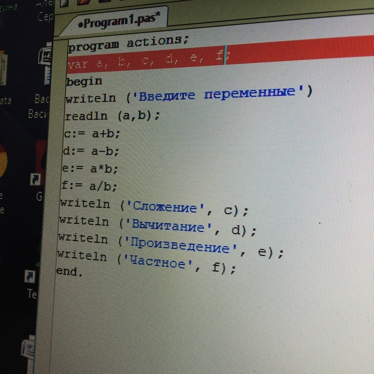Image resolution: width=374 pixels, height=374 pixels.
Task: Click the c:= a+b assignment line
Action: [92, 134]
